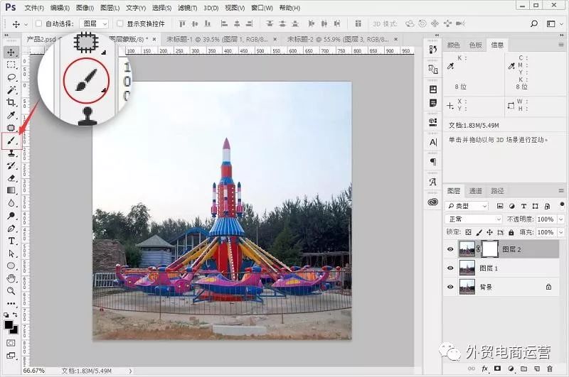This screenshot has width=569, height=377.
Task: Switch to 未标题-1 document tab
Action: 218,39
